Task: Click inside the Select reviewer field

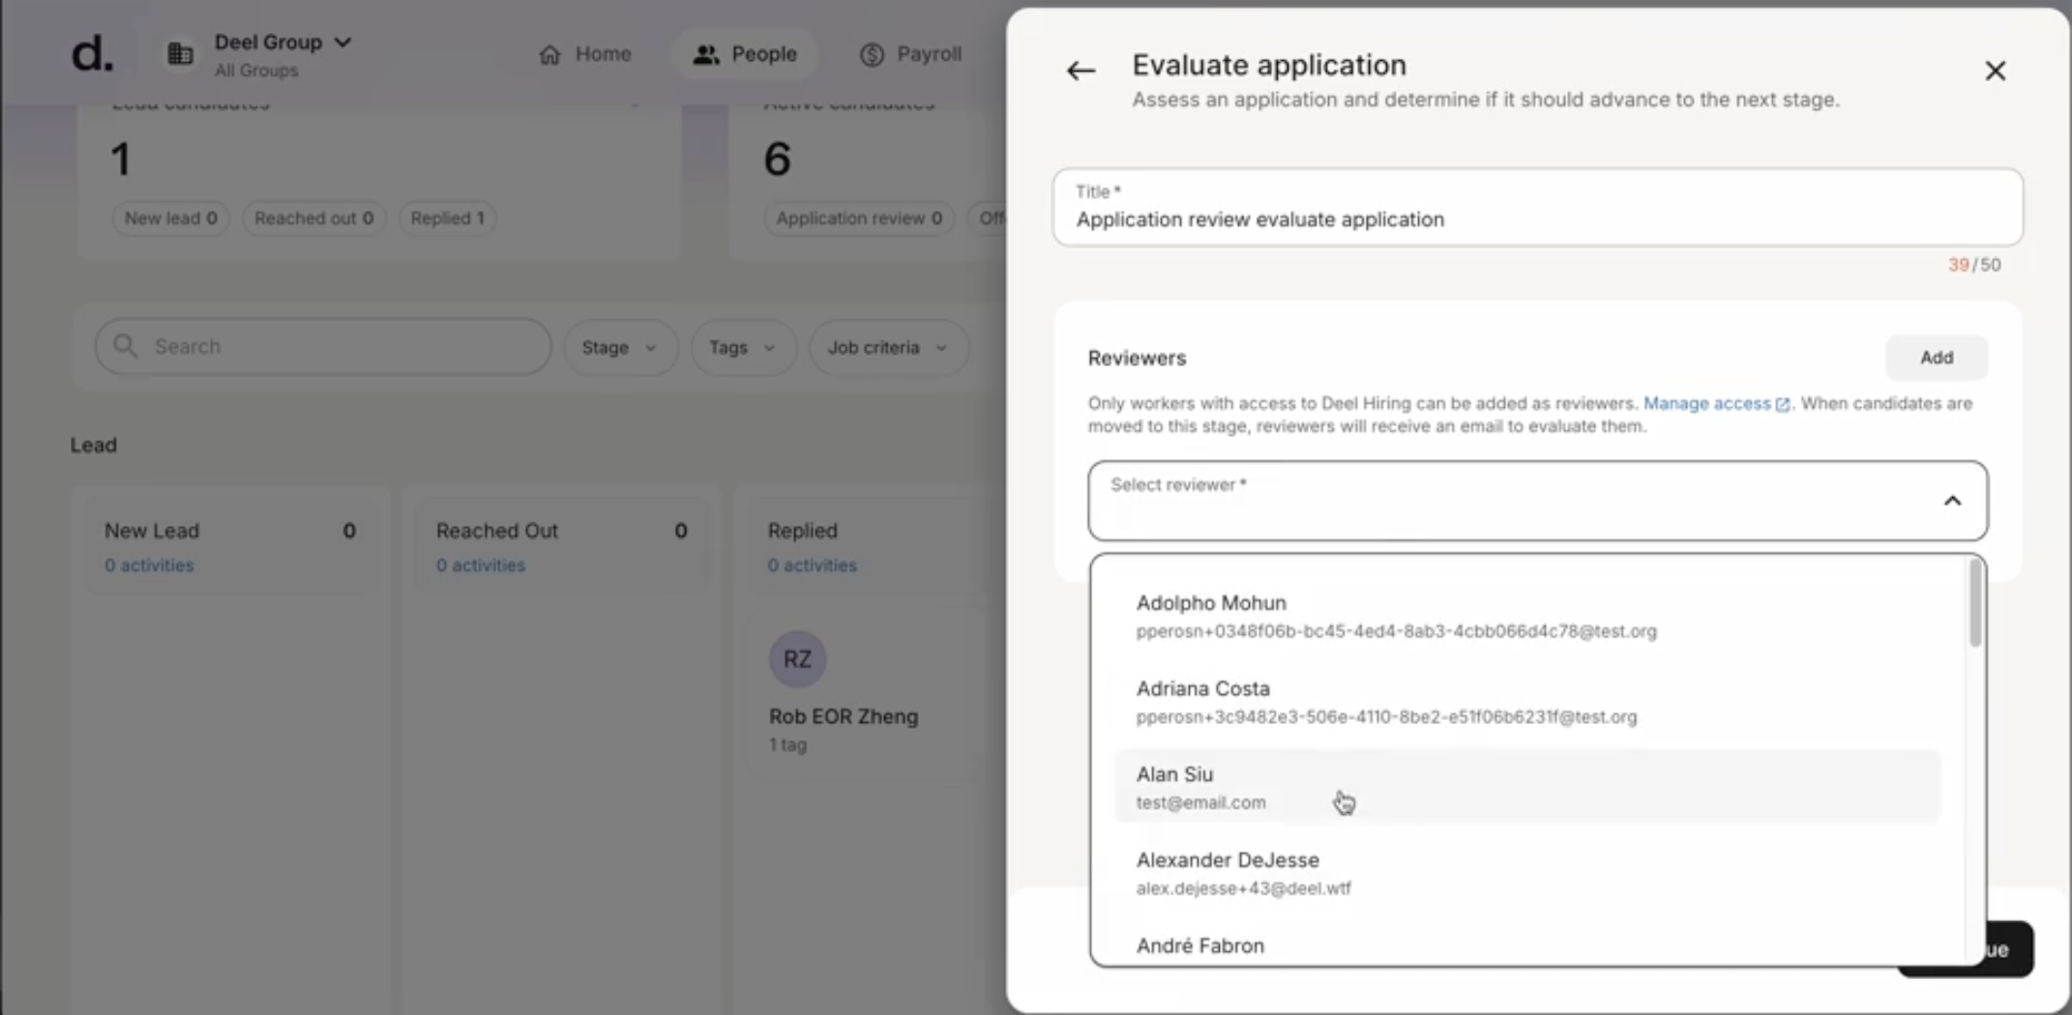Action: point(1537,501)
